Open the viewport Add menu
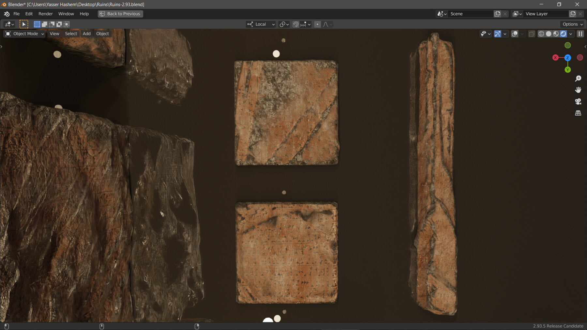The width and height of the screenshot is (587, 330). click(x=86, y=34)
